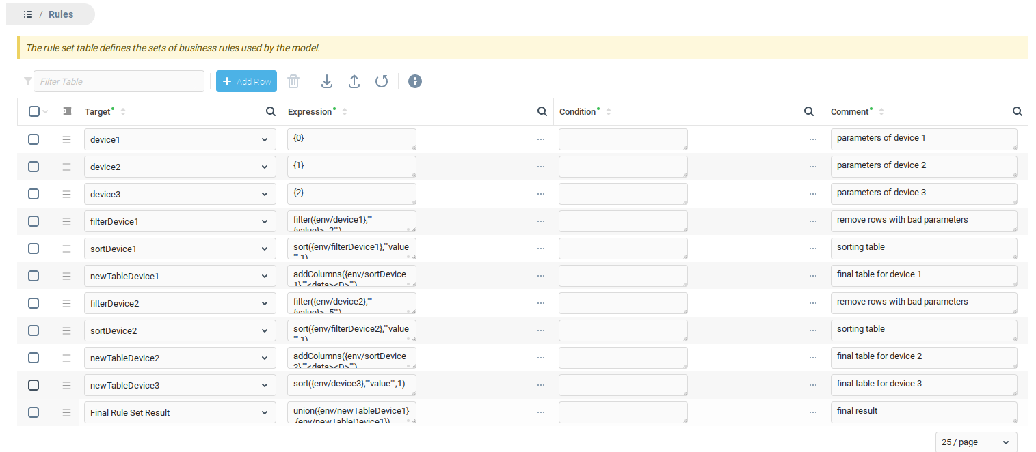Click drag handle of sortDevice1 row
Viewport: 1036px width, 452px height.
click(x=67, y=249)
